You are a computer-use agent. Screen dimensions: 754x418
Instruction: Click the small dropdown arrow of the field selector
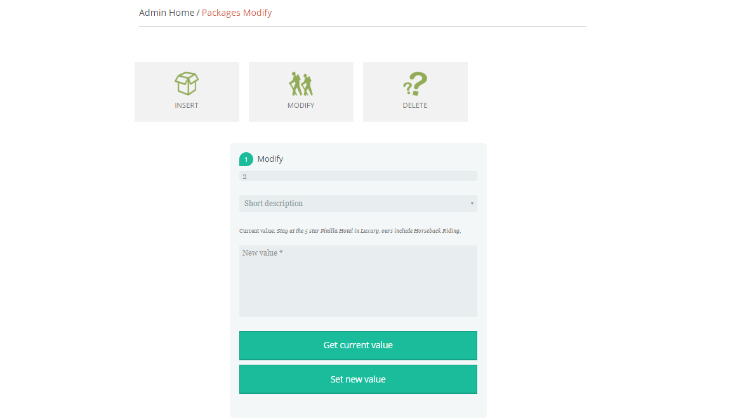pos(472,203)
